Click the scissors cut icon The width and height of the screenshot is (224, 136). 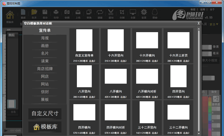pos(111,12)
